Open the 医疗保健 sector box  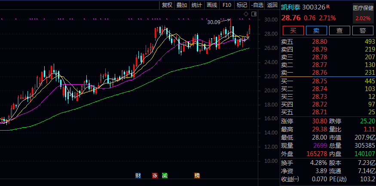click(x=363, y=13)
